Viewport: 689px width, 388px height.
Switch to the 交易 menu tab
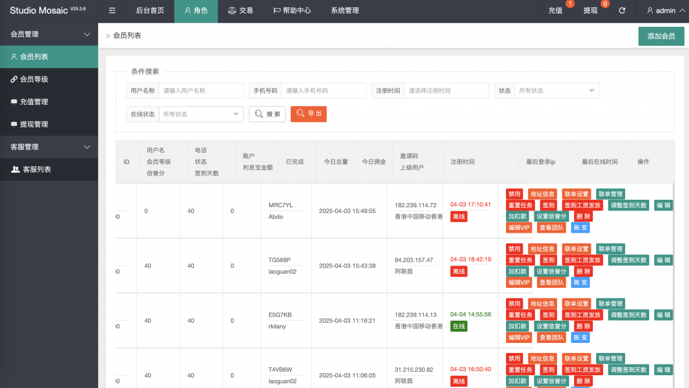click(x=240, y=11)
